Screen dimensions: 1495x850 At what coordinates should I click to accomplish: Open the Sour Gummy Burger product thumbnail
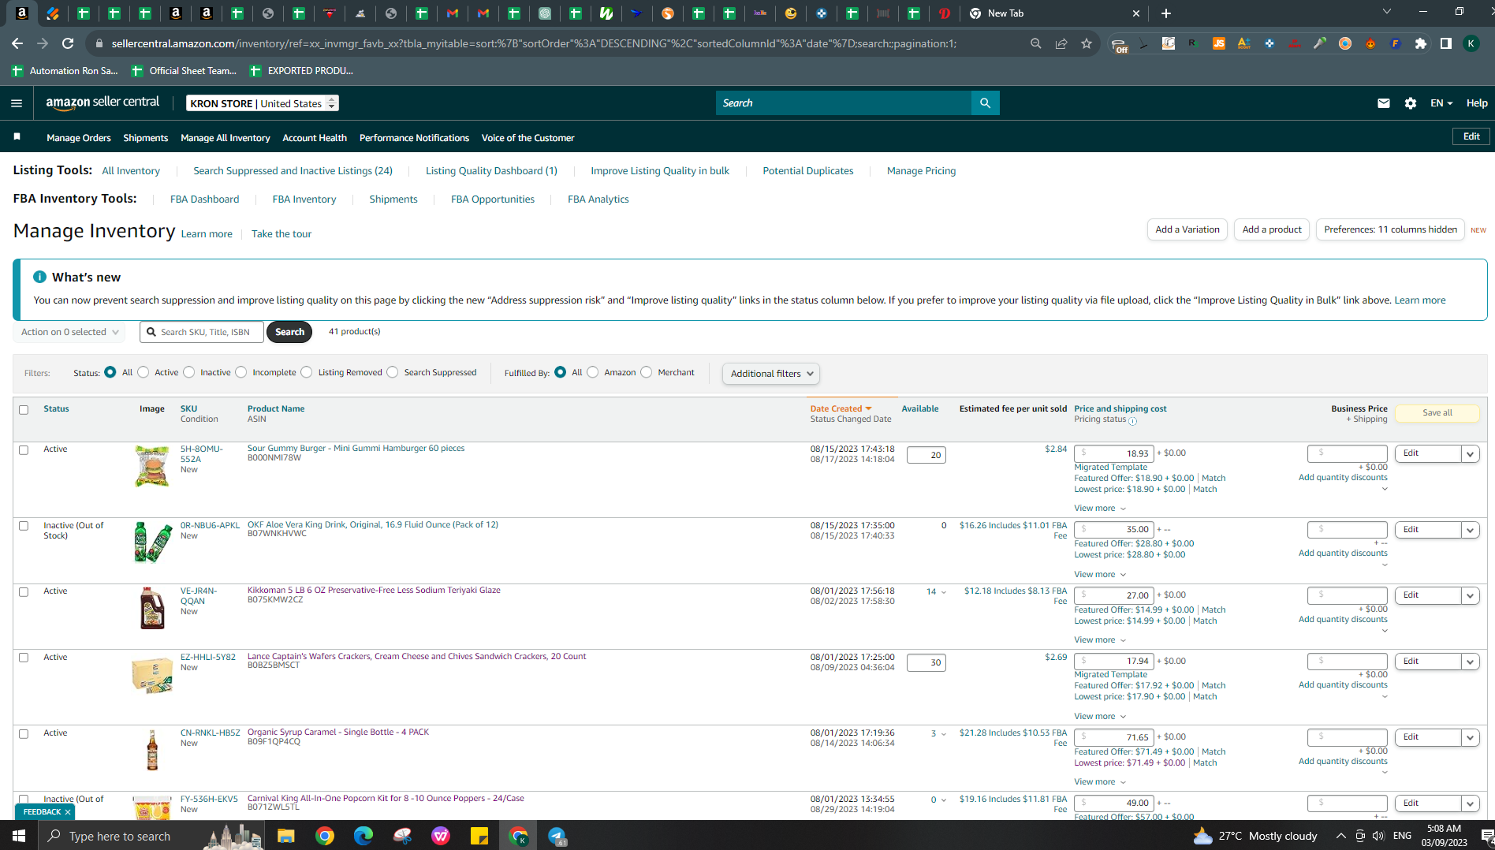point(152,466)
